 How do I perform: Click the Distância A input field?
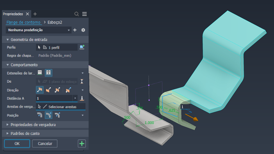click(54, 99)
